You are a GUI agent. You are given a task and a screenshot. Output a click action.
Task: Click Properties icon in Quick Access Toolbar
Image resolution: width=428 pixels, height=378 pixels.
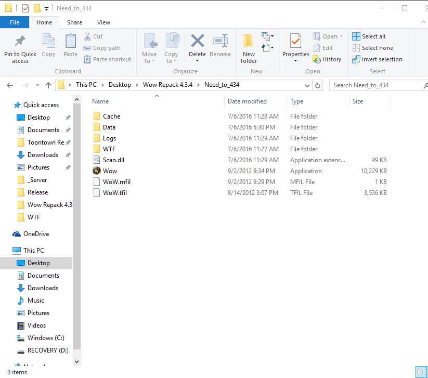pyautogui.click(x=25, y=8)
